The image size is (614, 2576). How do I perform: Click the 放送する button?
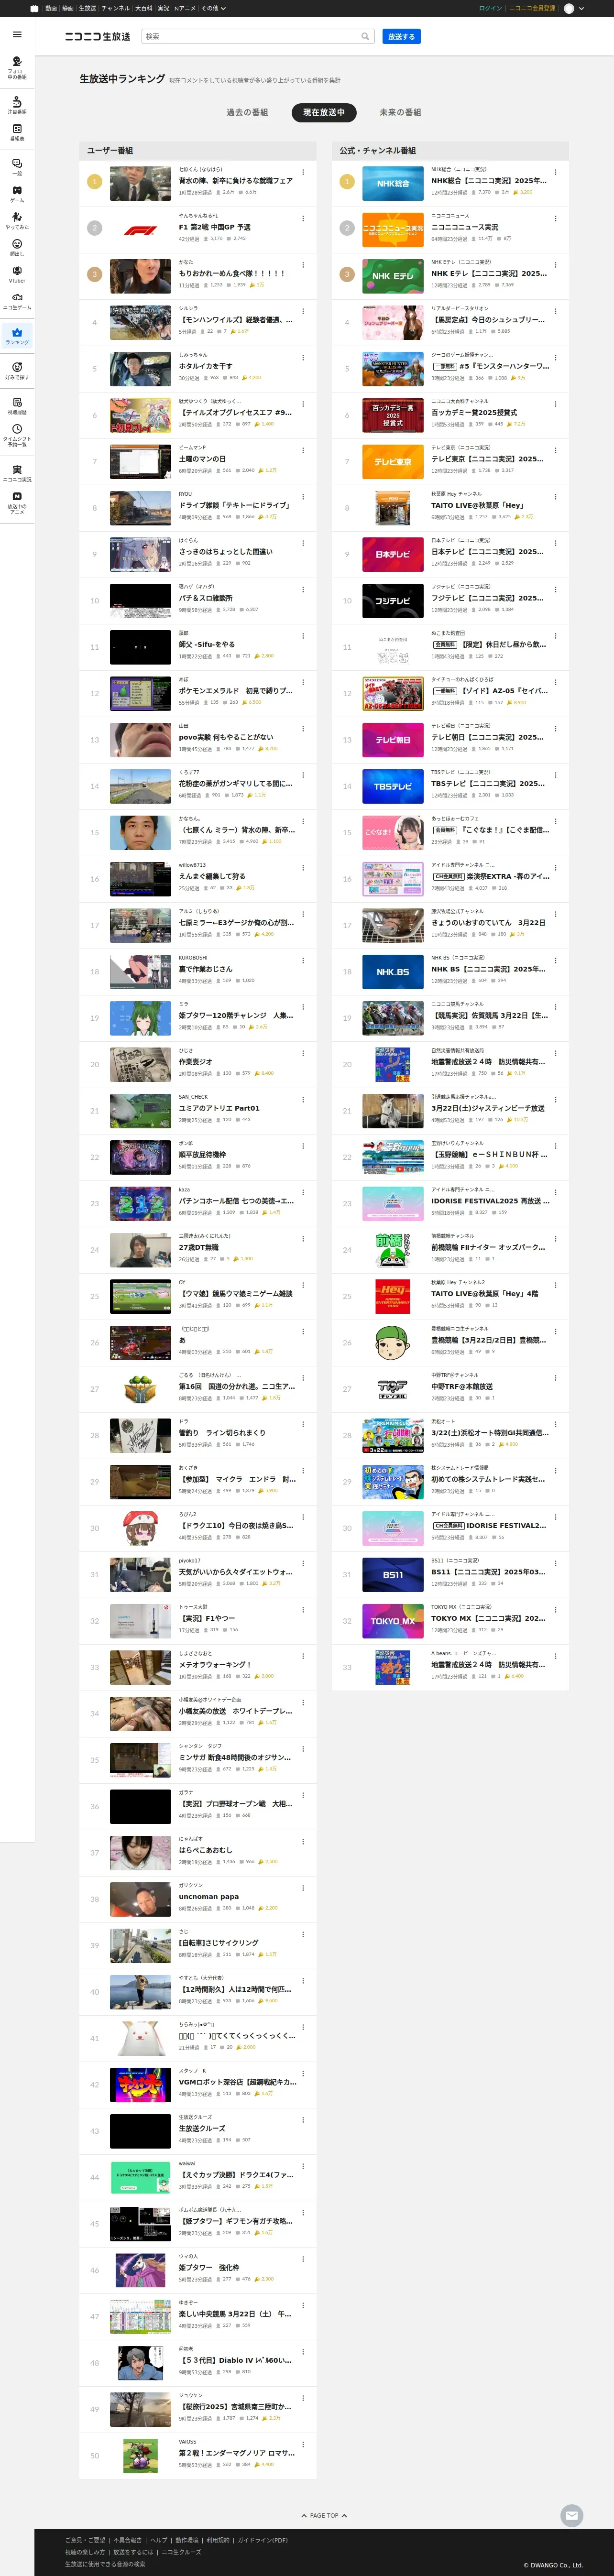click(401, 36)
